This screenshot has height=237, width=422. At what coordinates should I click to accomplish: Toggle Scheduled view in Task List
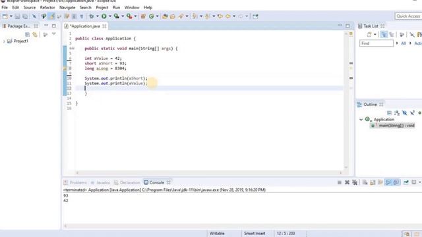click(x=392, y=34)
